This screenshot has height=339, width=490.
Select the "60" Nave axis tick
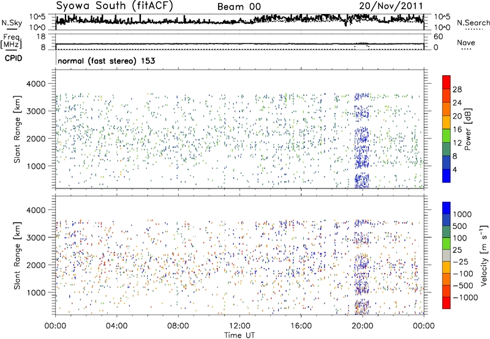[x=438, y=37]
